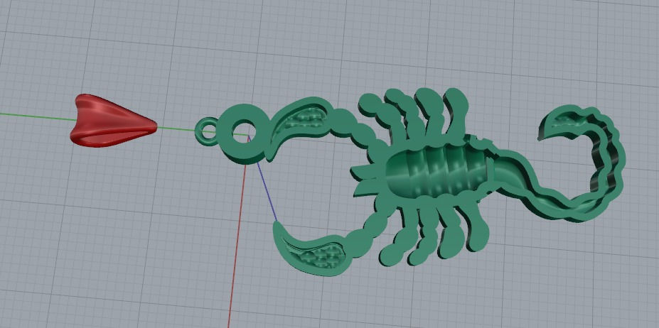Viewport: 659px width, 328px height.
Task: Click the small hanging loop ring on the pendant
Action: coord(206,131)
